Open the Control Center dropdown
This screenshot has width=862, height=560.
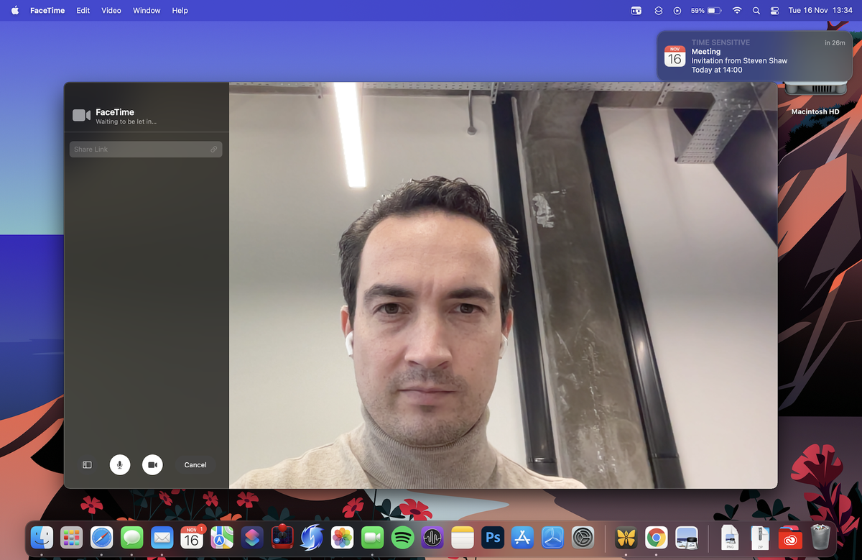click(x=774, y=10)
